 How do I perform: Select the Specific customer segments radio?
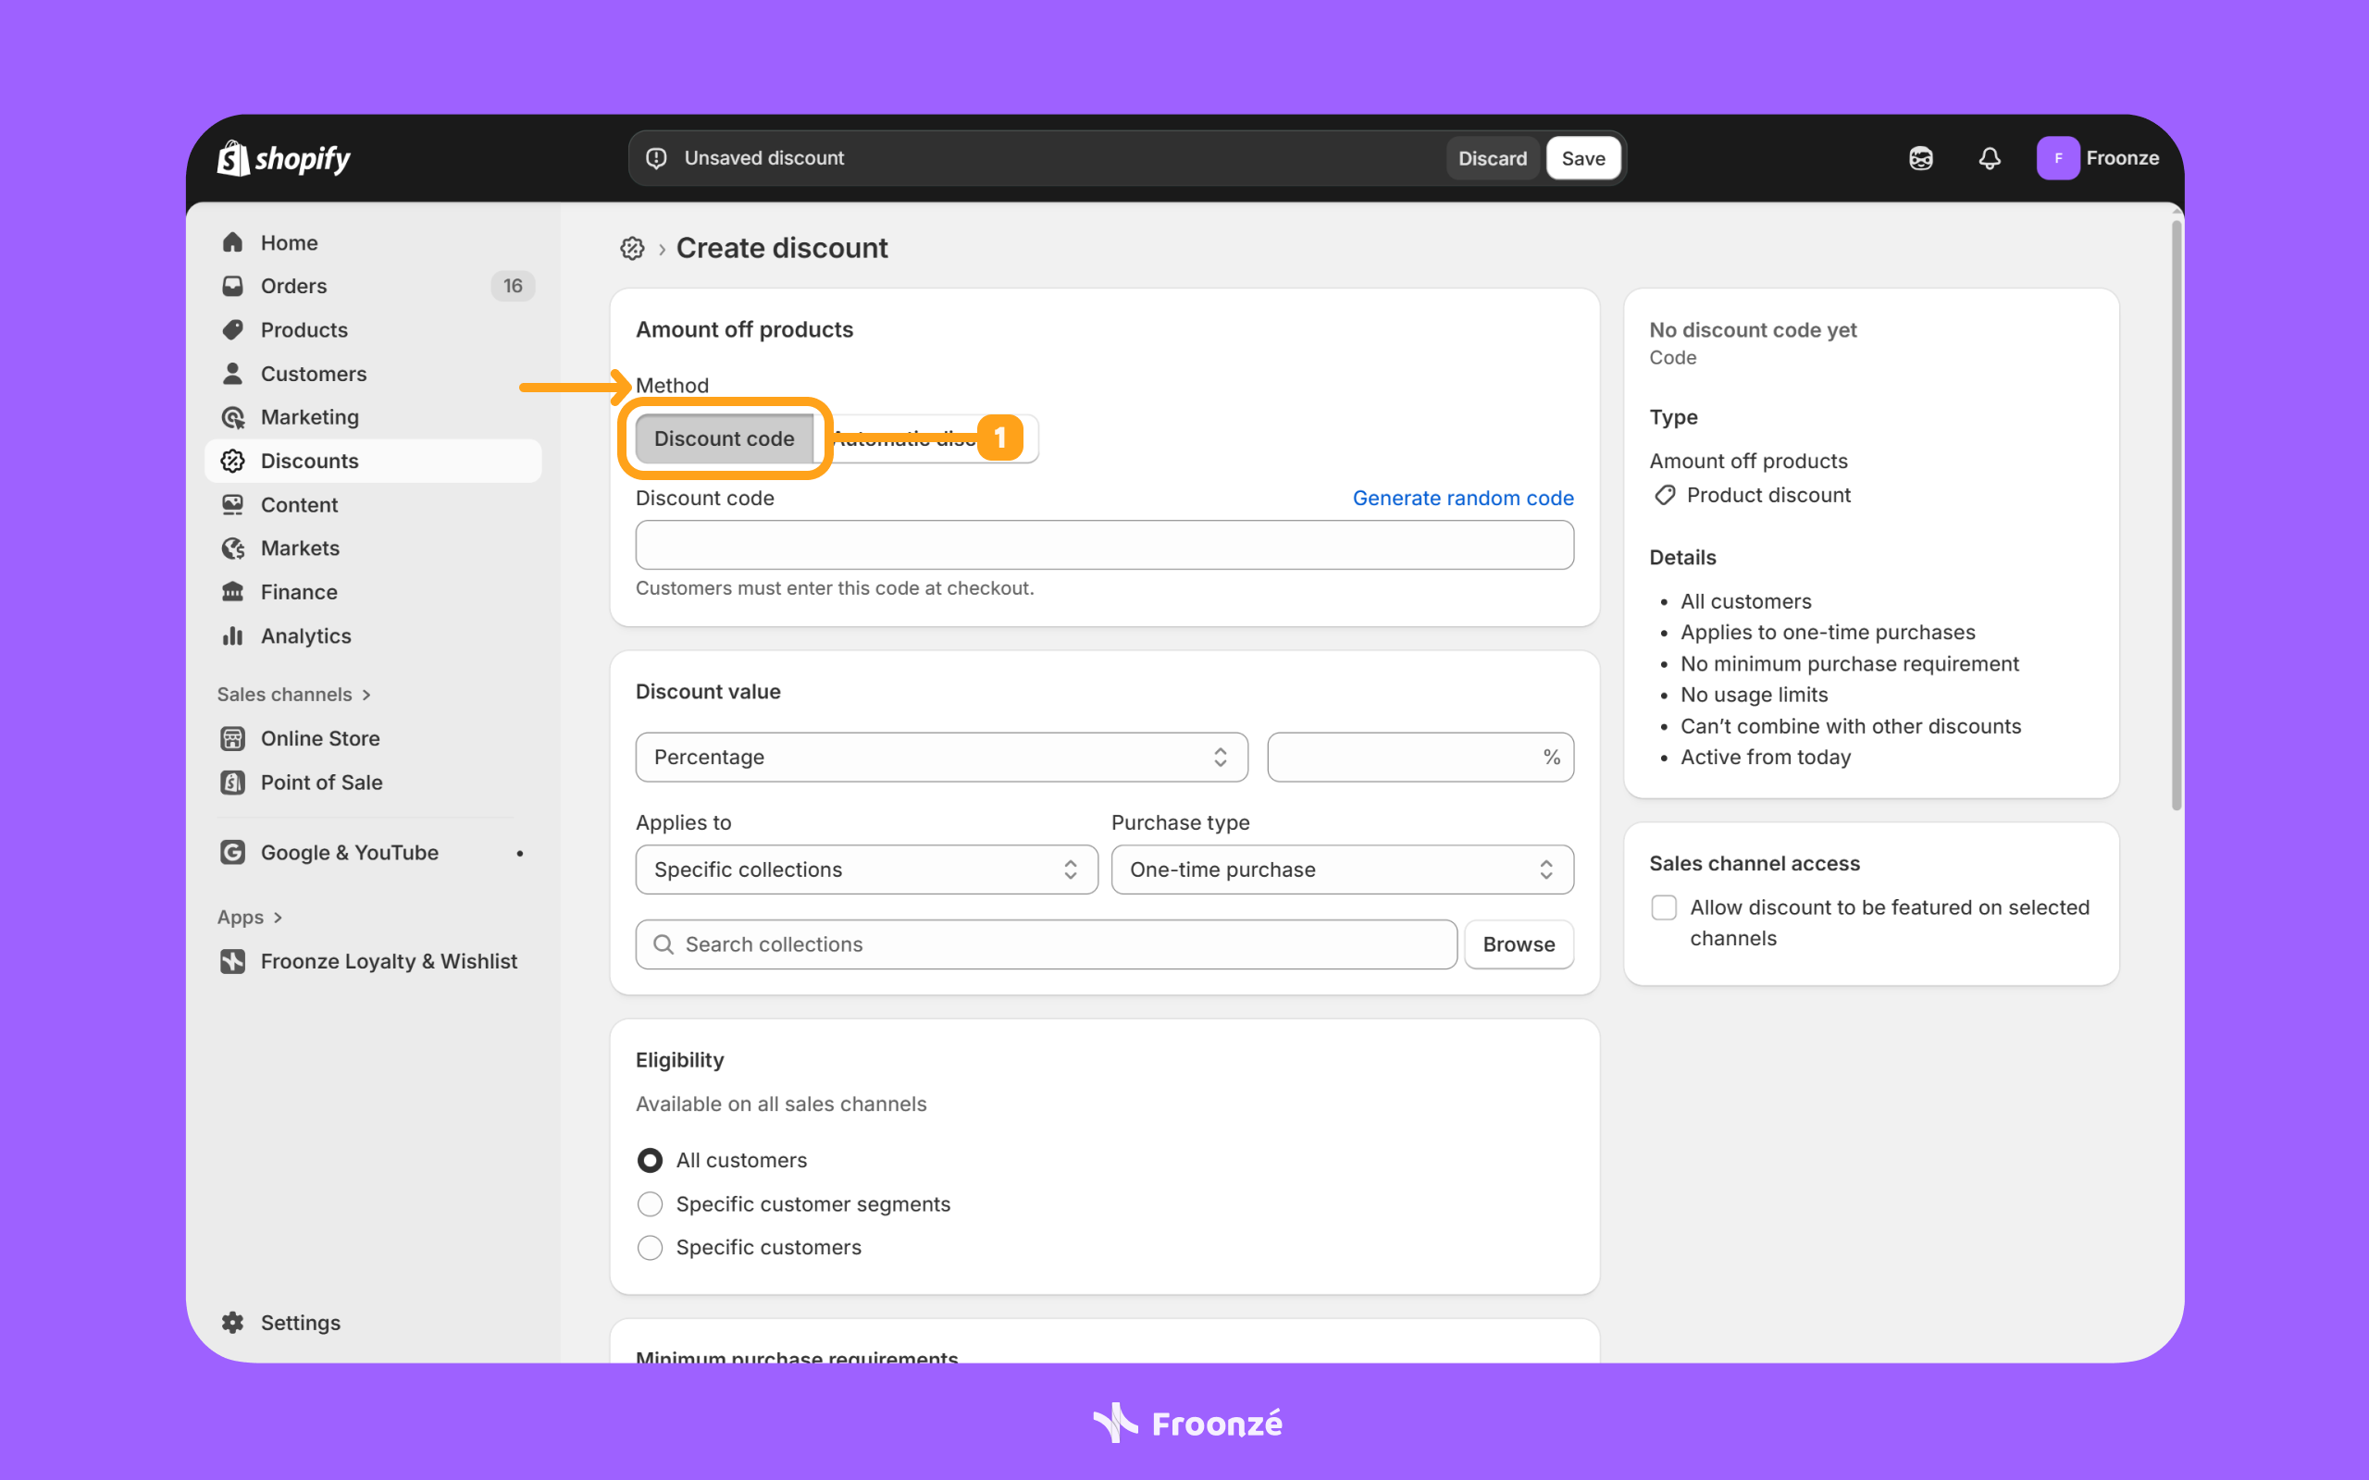[x=650, y=1204]
